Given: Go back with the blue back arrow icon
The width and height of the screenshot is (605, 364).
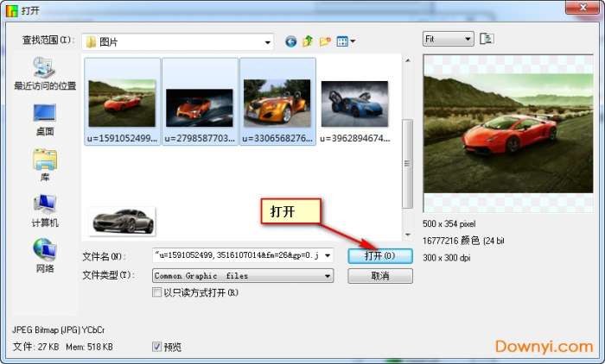Looking at the screenshot, I should click(x=291, y=41).
